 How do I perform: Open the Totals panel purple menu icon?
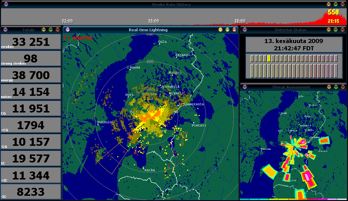(5, 30)
